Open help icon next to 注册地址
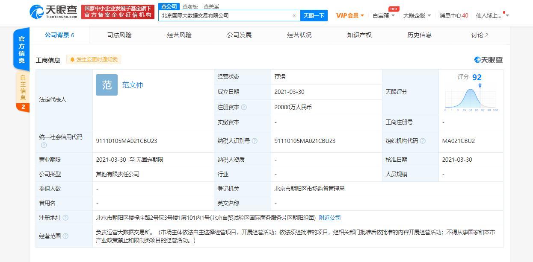The width and height of the screenshot is (533, 262). 65,218
